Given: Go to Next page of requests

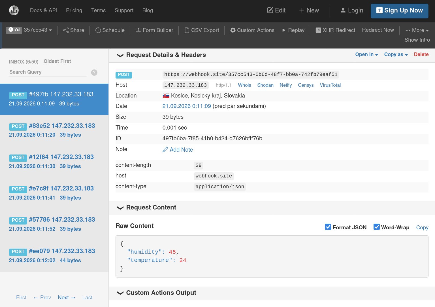Looking at the screenshot, I should (x=67, y=297).
